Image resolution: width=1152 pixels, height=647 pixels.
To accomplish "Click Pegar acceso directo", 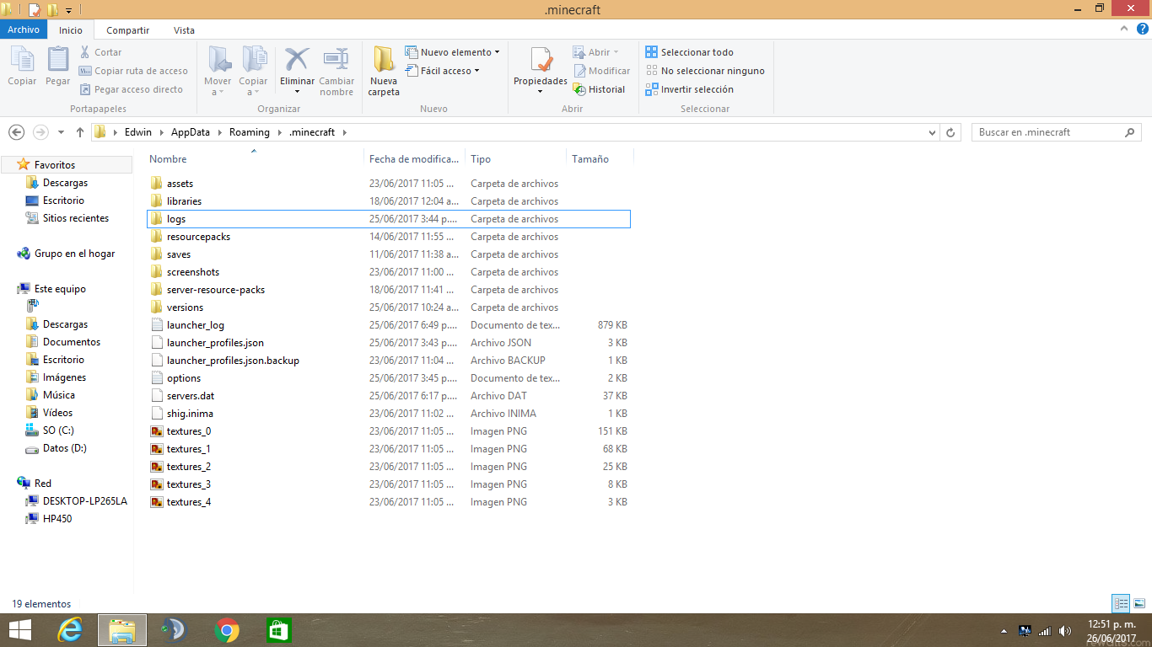I will coord(131,89).
